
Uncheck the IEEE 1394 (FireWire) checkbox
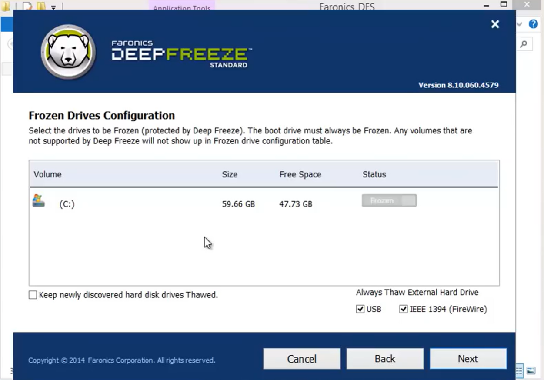(403, 309)
